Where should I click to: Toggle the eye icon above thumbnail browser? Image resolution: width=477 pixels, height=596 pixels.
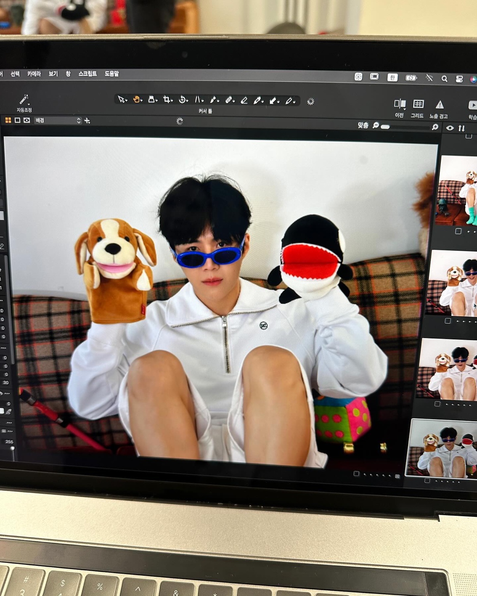tap(450, 128)
